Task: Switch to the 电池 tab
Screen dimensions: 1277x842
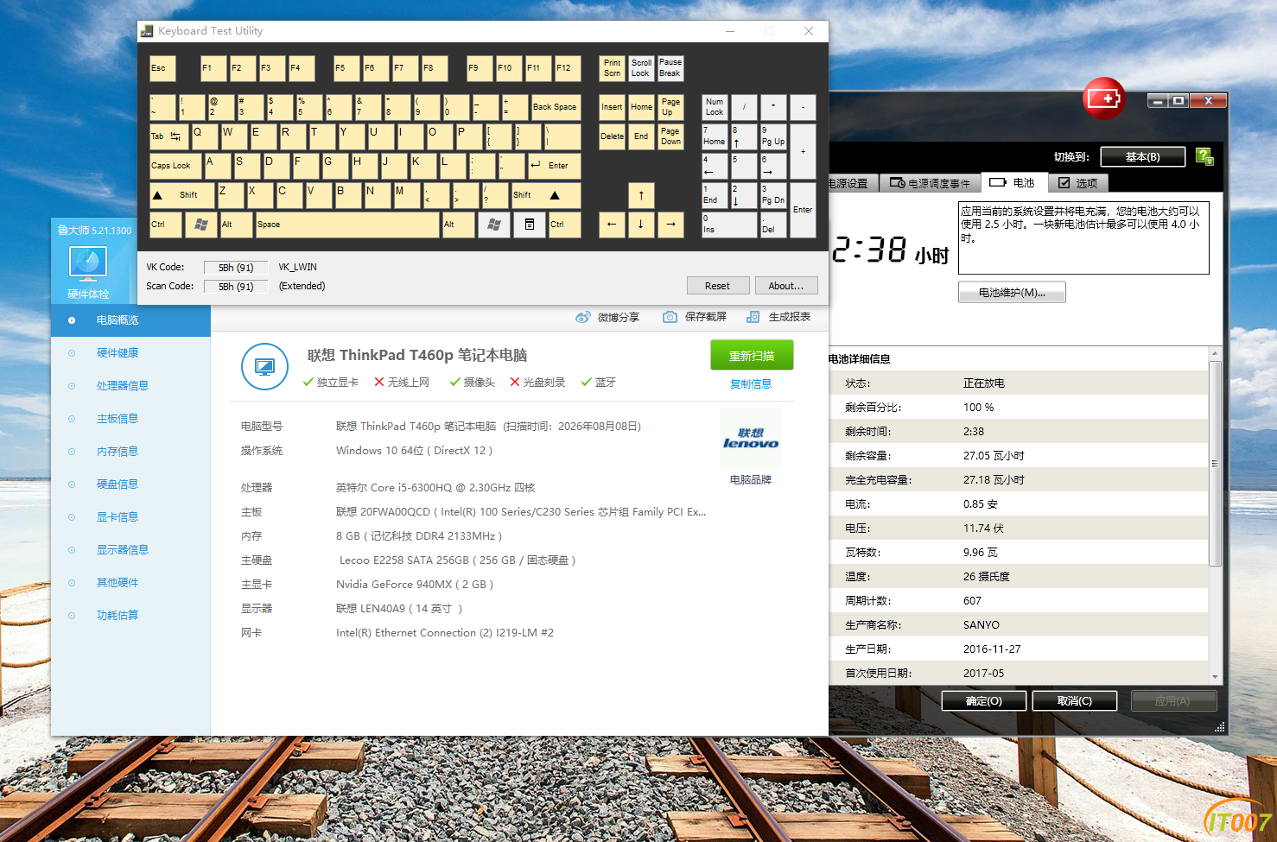Action: pyautogui.click(x=1013, y=183)
